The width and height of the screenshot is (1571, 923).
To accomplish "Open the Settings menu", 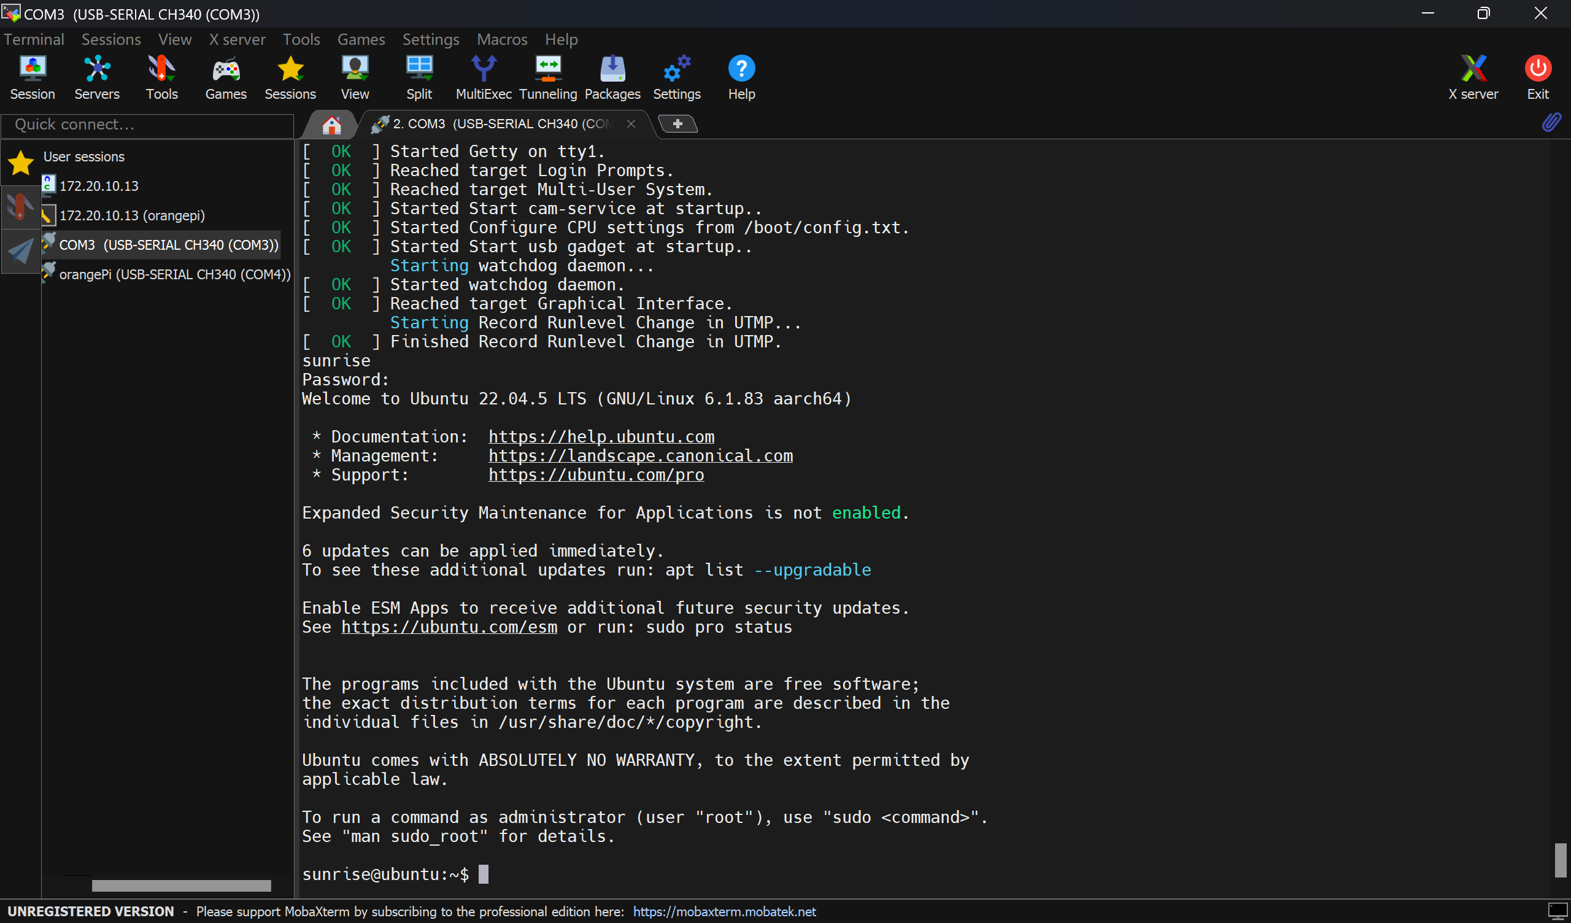I will tap(431, 39).
